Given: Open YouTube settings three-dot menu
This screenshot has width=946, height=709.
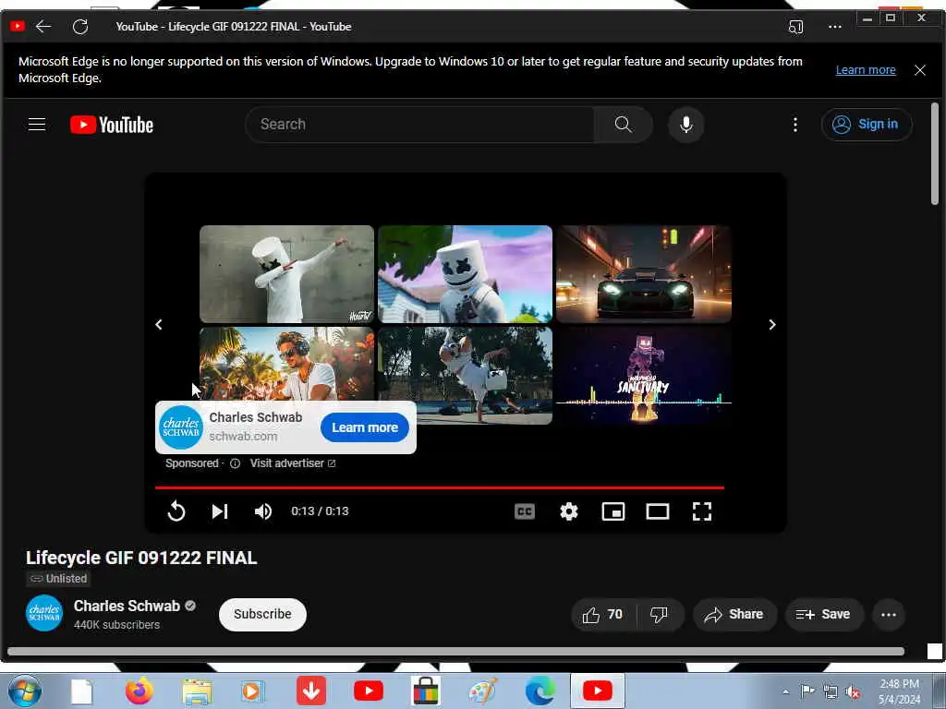Looking at the screenshot, I should [795, 125].
